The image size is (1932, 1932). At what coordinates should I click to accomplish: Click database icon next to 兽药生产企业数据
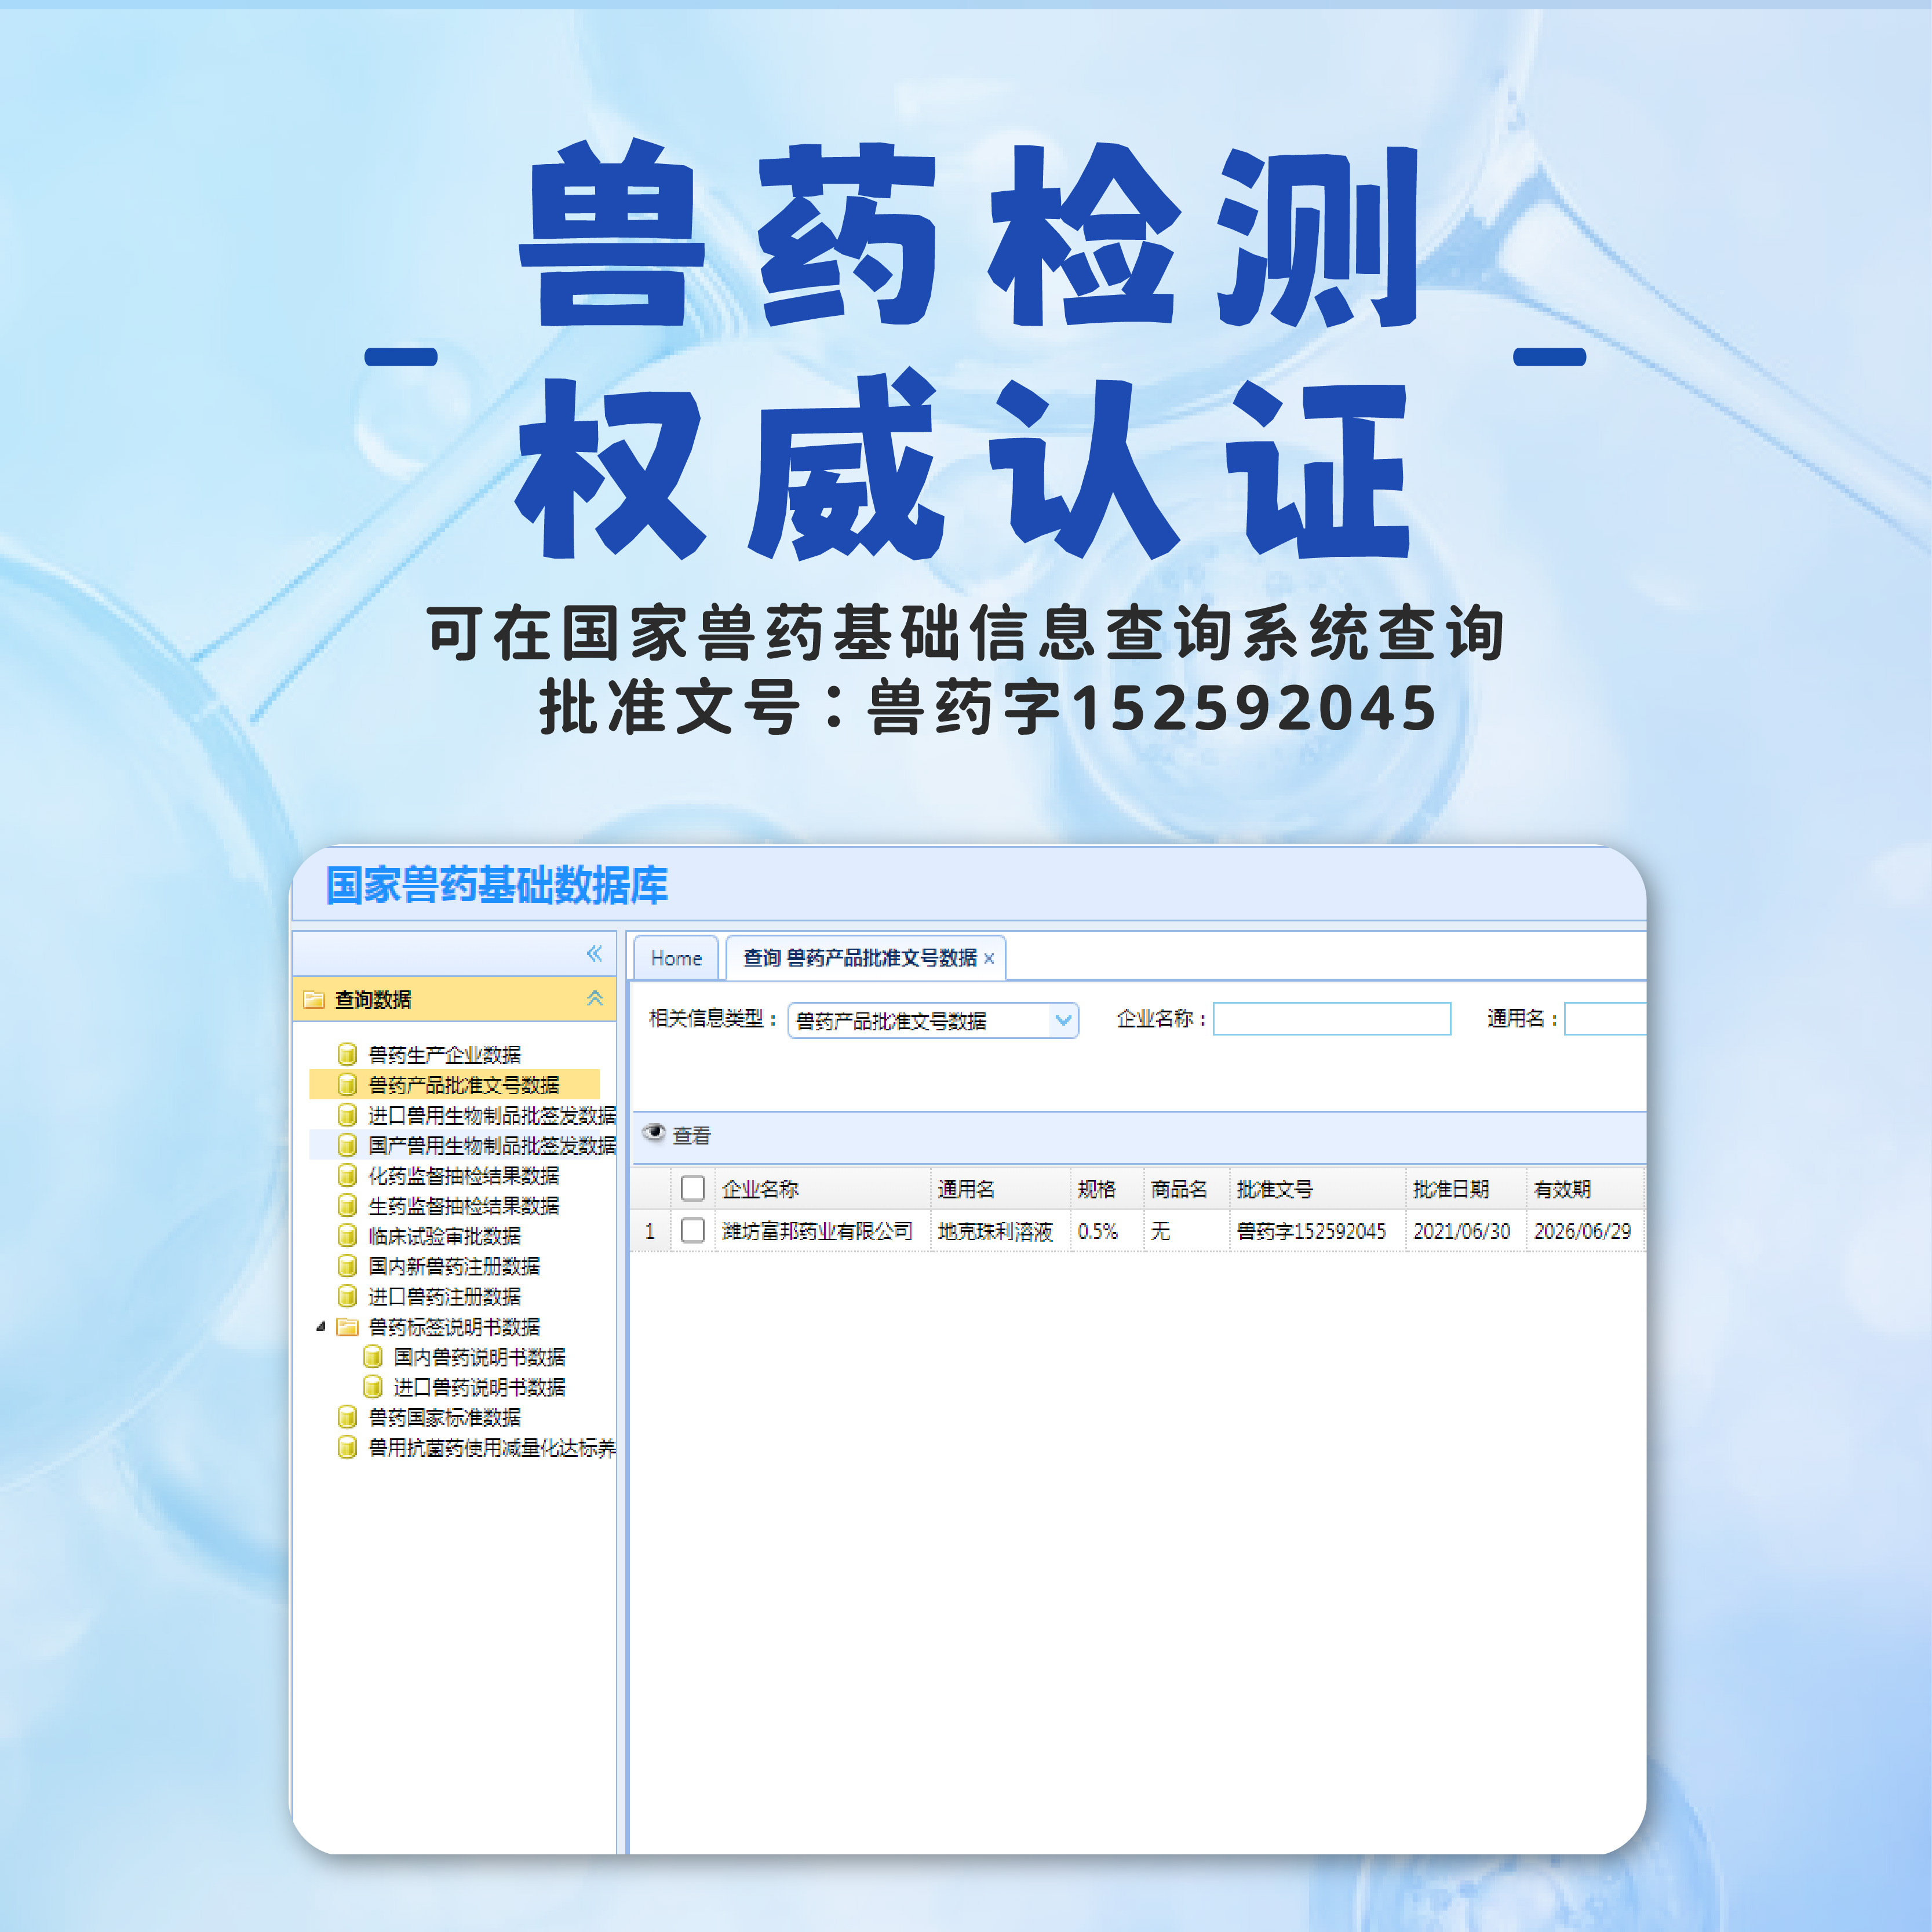pyautogui.click(x=347, y=1054)
